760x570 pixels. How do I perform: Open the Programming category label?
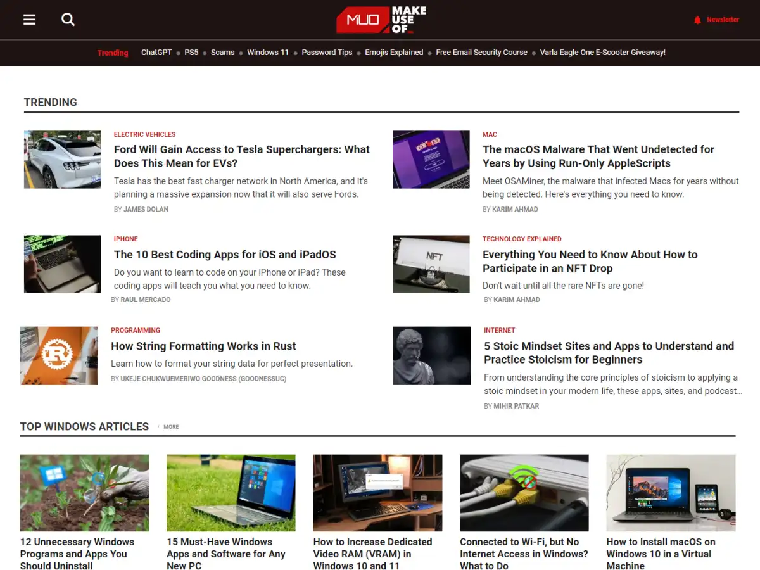[x=136, y=330]
